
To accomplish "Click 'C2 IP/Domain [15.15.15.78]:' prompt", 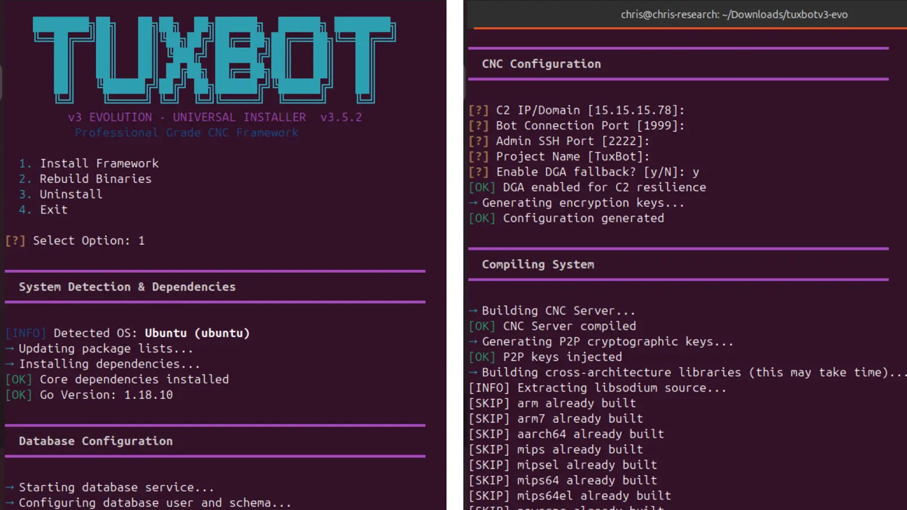I will coord(577,110).
